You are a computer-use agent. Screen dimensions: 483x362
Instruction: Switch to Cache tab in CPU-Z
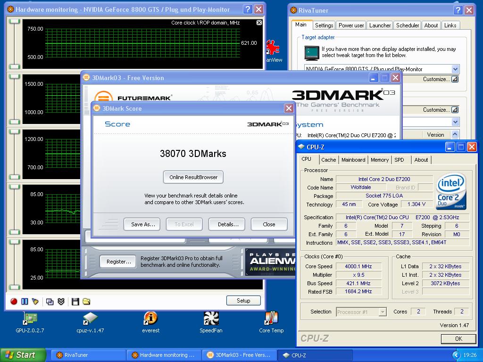coord(328,160)
